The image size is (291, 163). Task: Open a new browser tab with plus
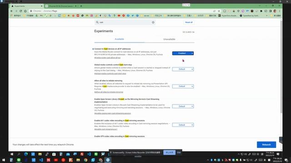(x=81, y=6)
